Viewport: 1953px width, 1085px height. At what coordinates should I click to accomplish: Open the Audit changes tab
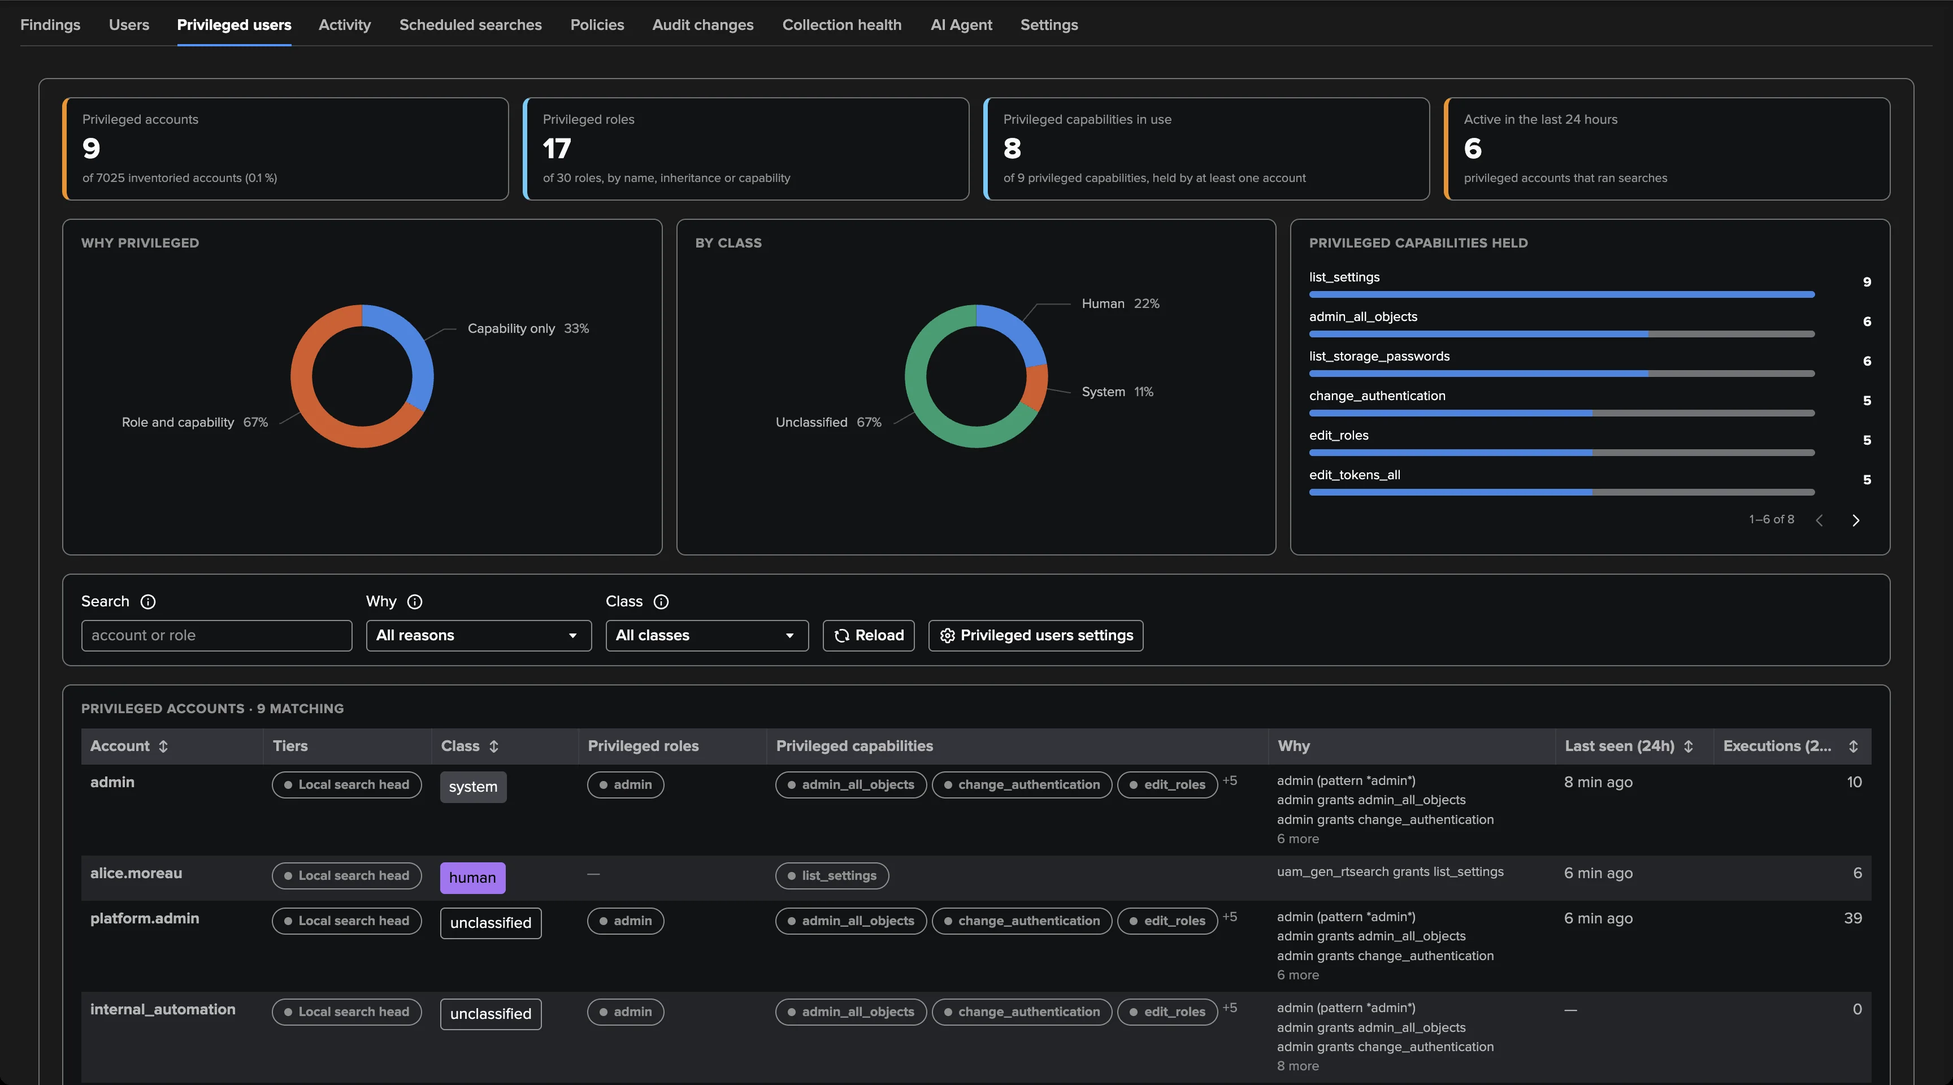(x=703, y=24)
